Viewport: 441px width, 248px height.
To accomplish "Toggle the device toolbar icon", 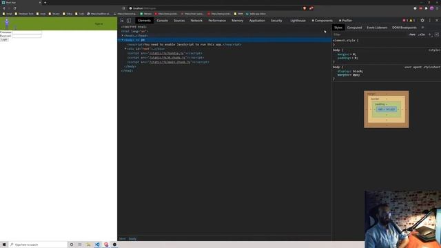I will [129, 21].
